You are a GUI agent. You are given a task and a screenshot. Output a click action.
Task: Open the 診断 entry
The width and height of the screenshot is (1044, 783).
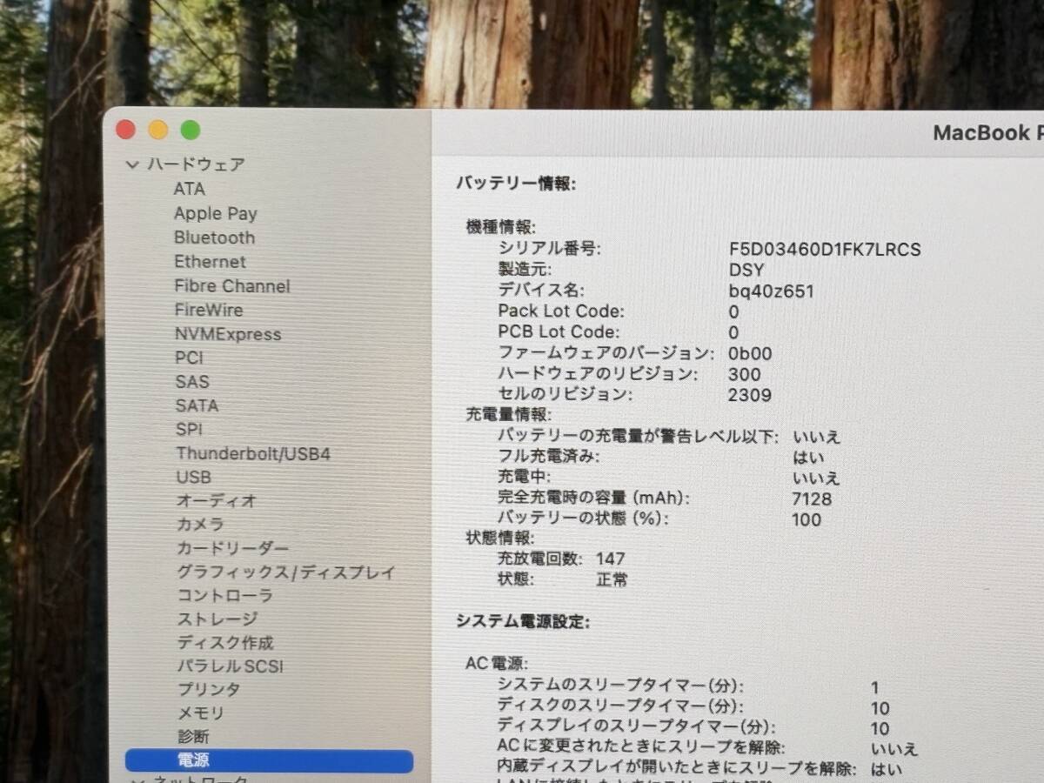pos(193,737)
